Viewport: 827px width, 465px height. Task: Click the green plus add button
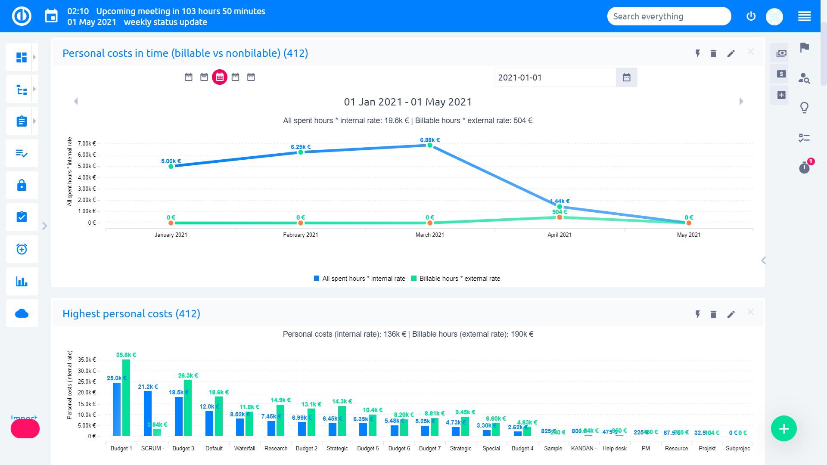(783, 428)
